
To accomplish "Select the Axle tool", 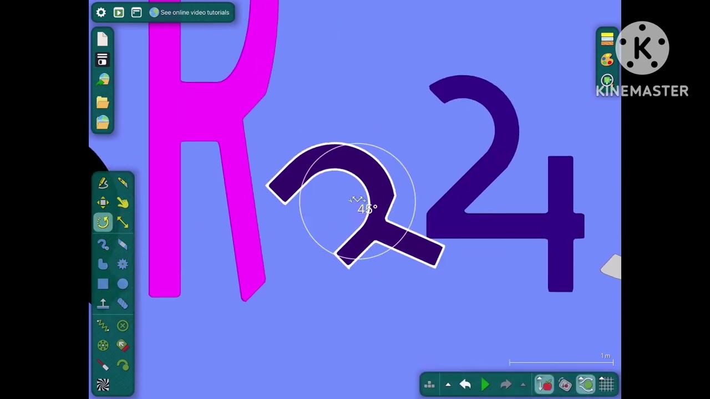I will click(103, 346).
